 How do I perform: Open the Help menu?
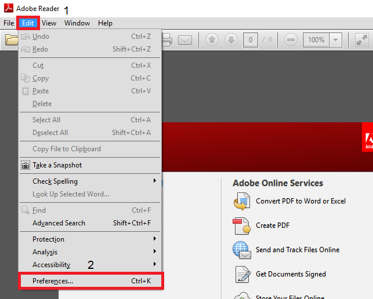click(105, 23)
